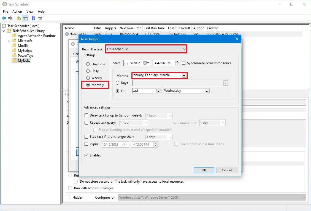Select the PowerToys folder in the tree
Viewport: 311px width, 211px height.
point(25,56)
